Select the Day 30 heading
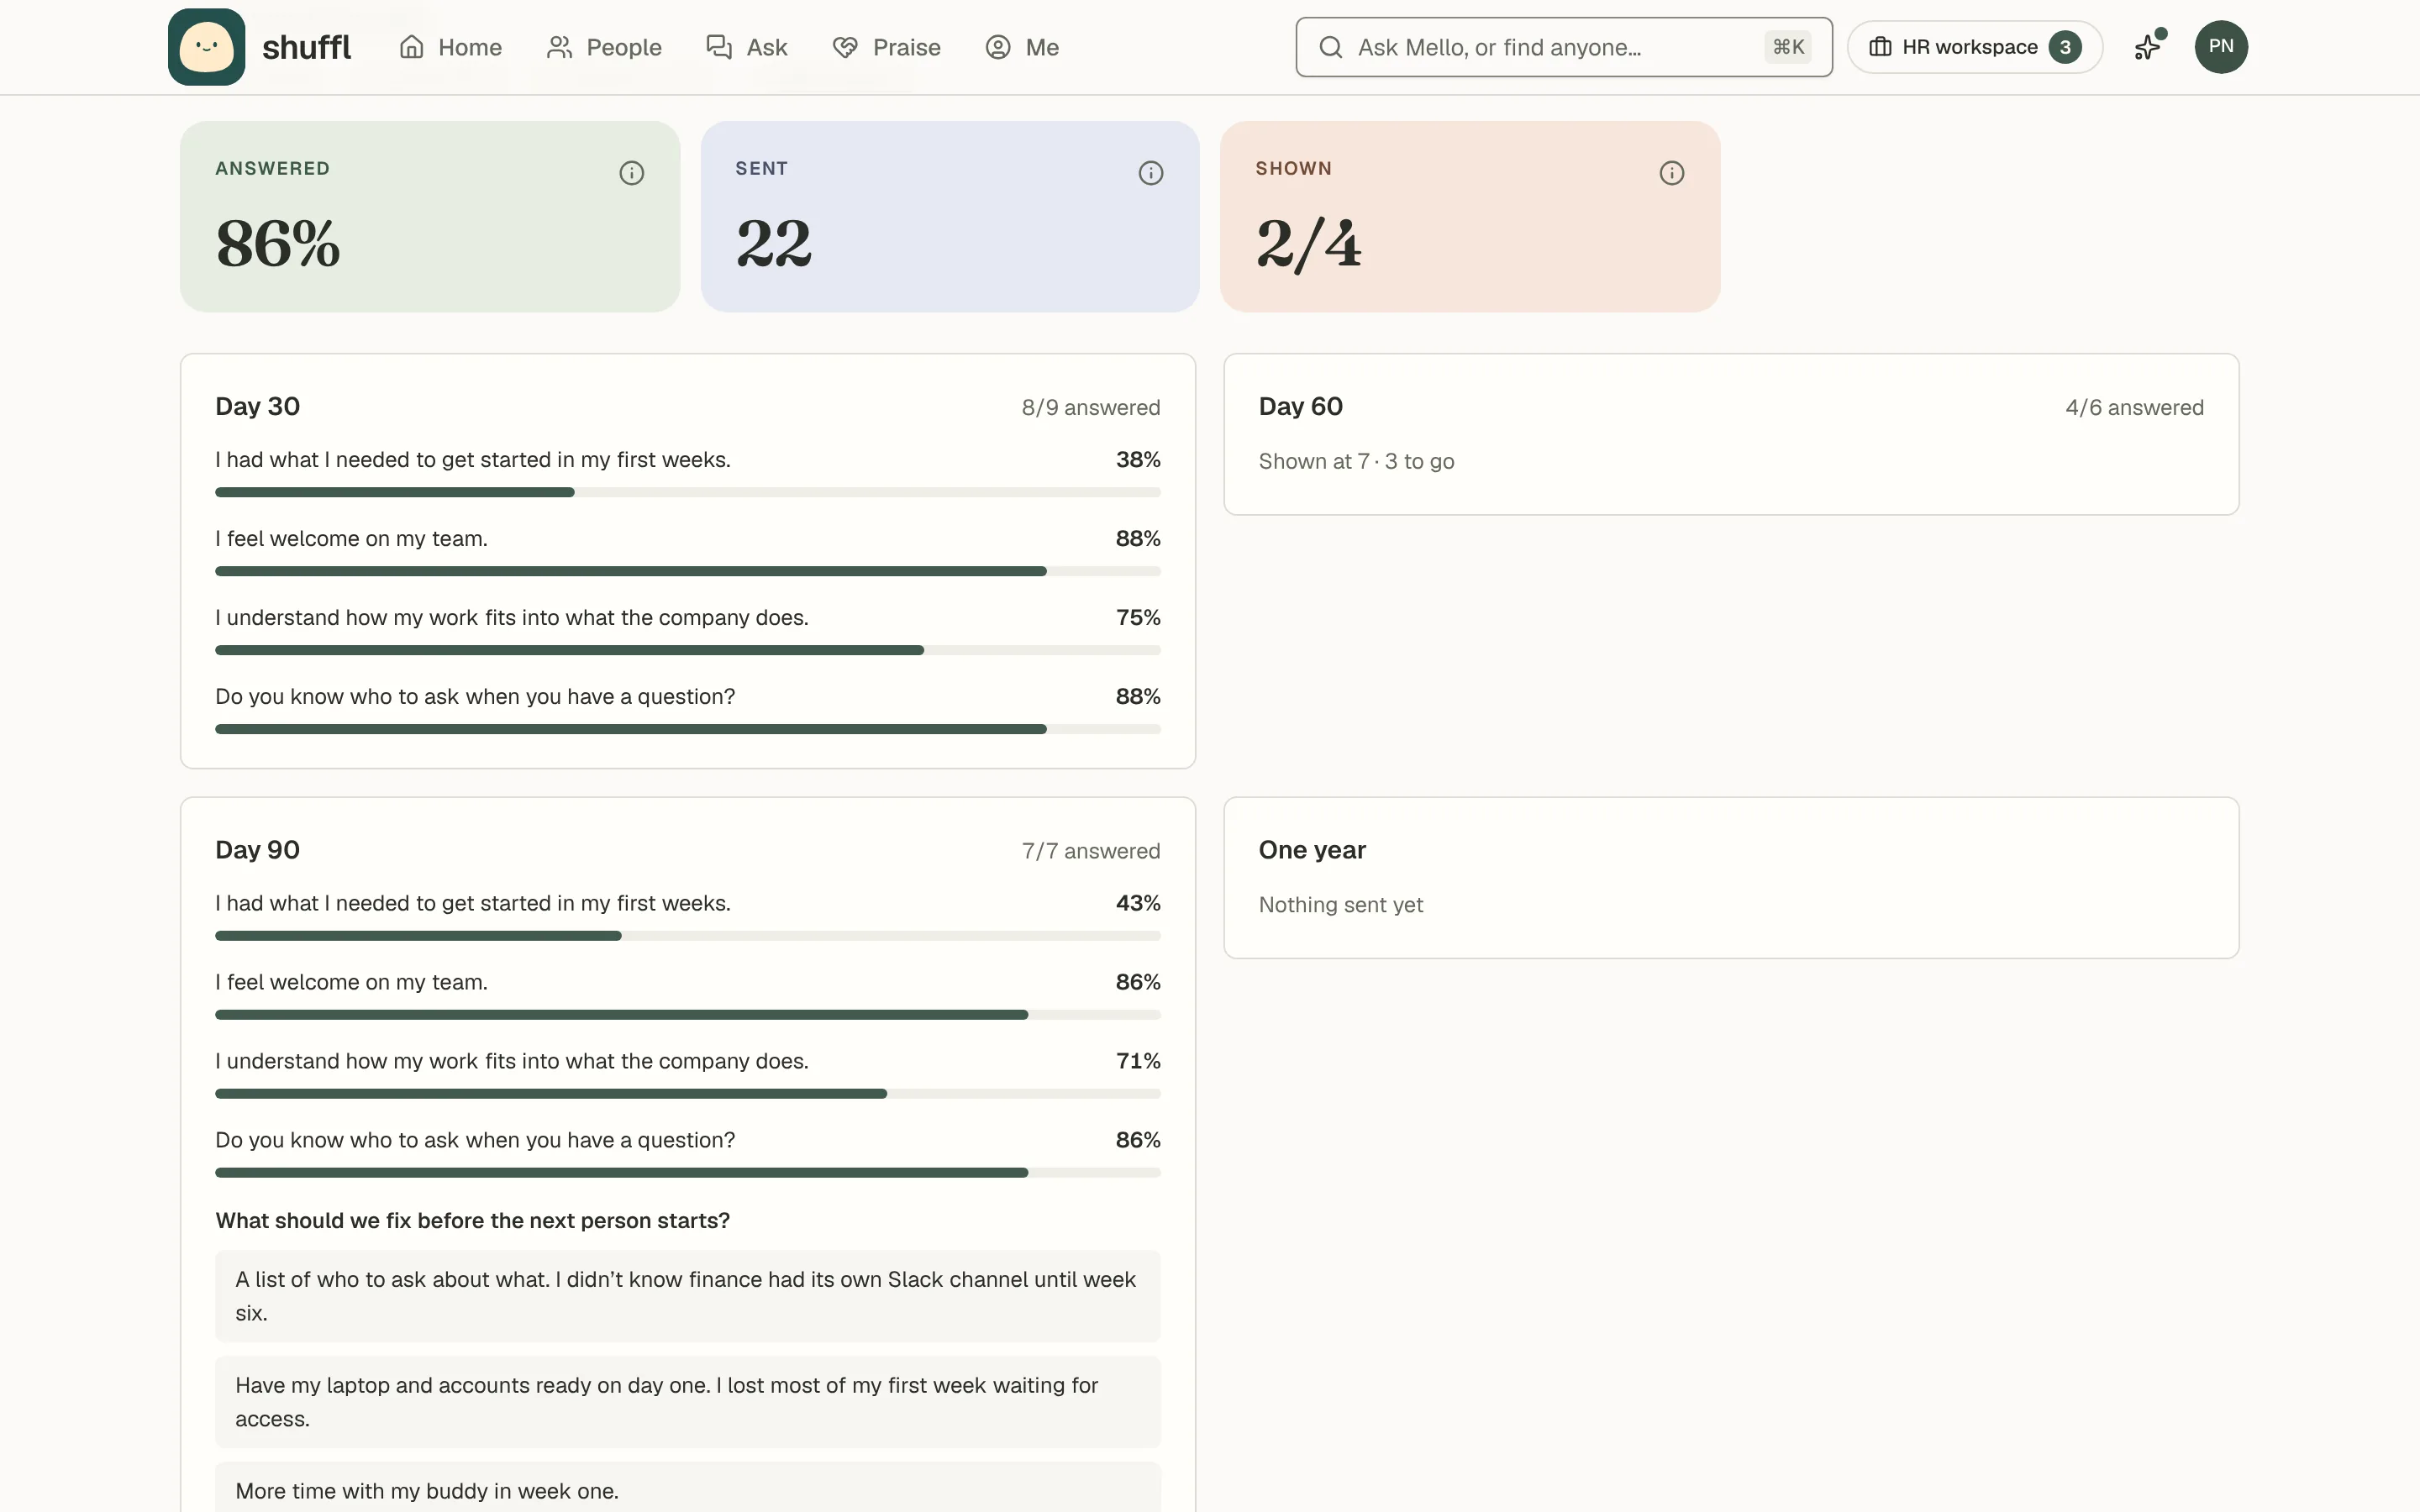 (257, 406)
